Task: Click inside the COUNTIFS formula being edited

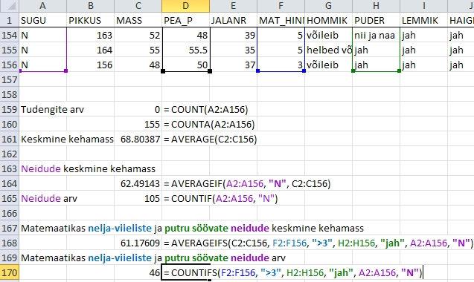Action: click(x=292, y=272)
